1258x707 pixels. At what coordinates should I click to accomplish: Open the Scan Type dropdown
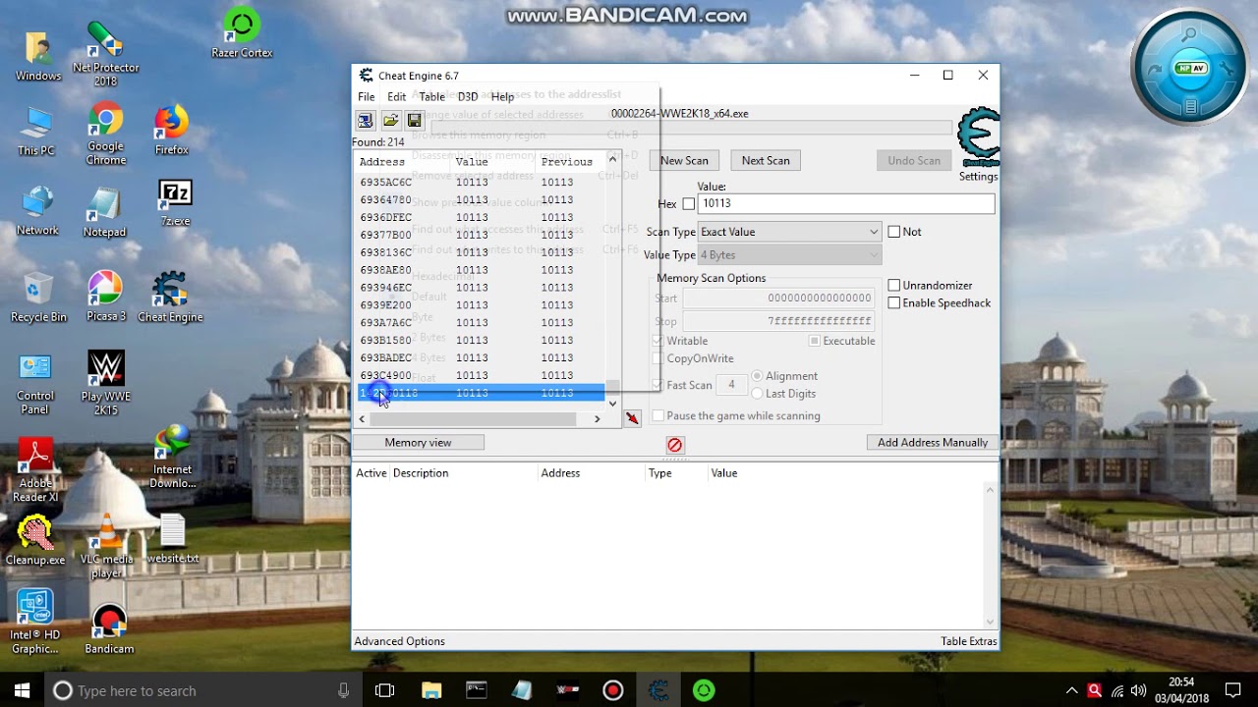point(789,232)
